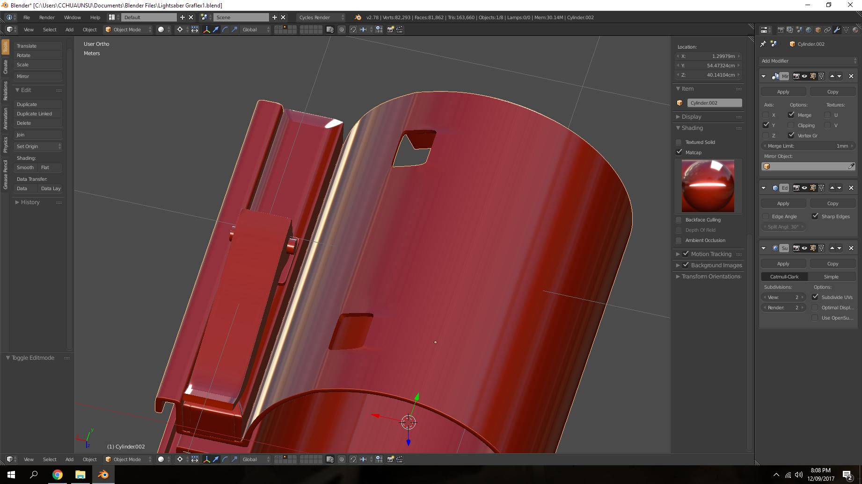Collapse the Mirror modifier panel triangle

[x=764, y=76]
